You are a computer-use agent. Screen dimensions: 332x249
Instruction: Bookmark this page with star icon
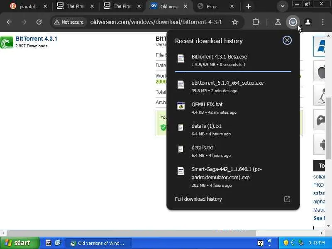[234, 22]
